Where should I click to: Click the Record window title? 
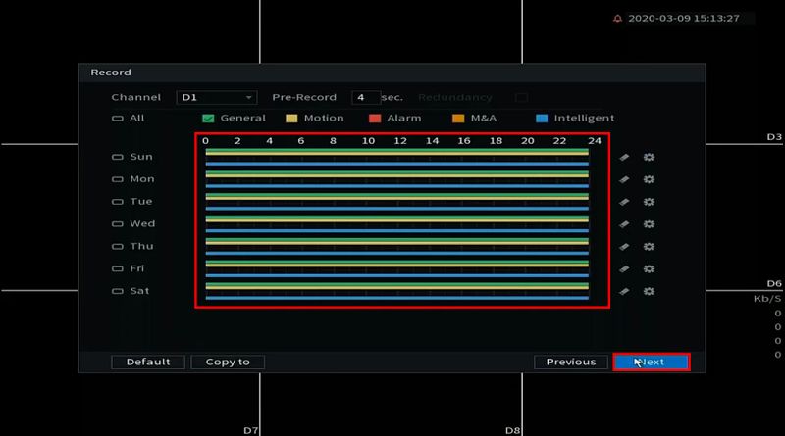111,73
